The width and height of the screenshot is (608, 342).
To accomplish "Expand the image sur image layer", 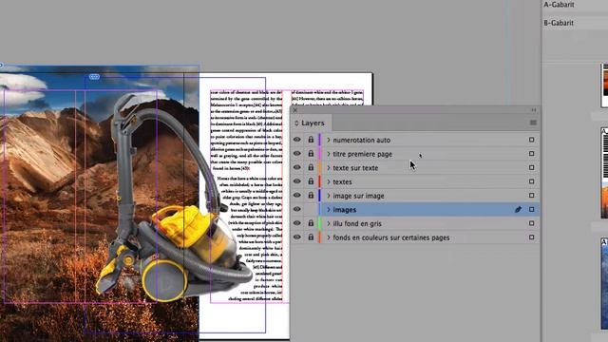I will 329,196.
